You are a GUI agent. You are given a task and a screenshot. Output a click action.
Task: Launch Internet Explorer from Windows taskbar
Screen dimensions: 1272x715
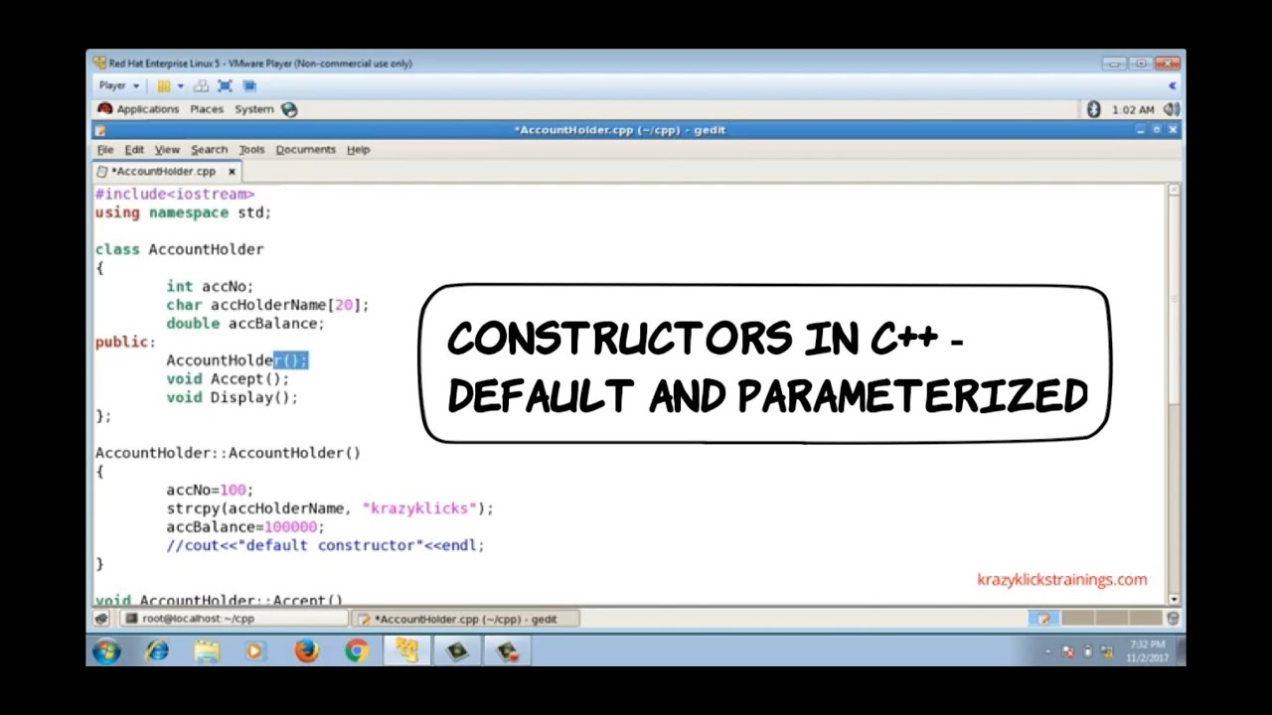(157, 652)
